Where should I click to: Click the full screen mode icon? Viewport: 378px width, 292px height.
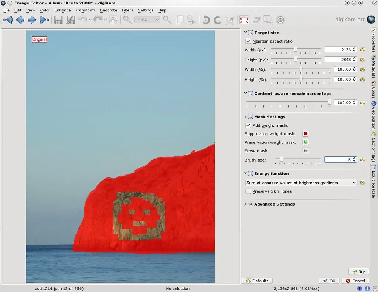click(x=244, y=20)
